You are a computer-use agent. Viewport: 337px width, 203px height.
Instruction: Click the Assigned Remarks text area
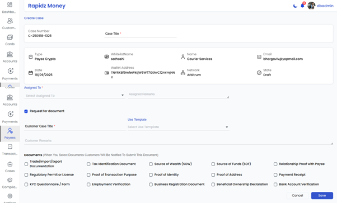(x=179, y=95)
